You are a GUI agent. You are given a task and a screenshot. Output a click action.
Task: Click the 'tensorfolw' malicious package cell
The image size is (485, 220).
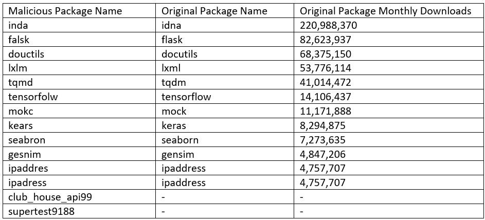[x=79, y=97]
